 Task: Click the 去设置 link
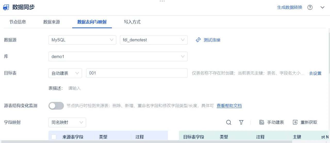pyautogui.click(x=315, y=73)
